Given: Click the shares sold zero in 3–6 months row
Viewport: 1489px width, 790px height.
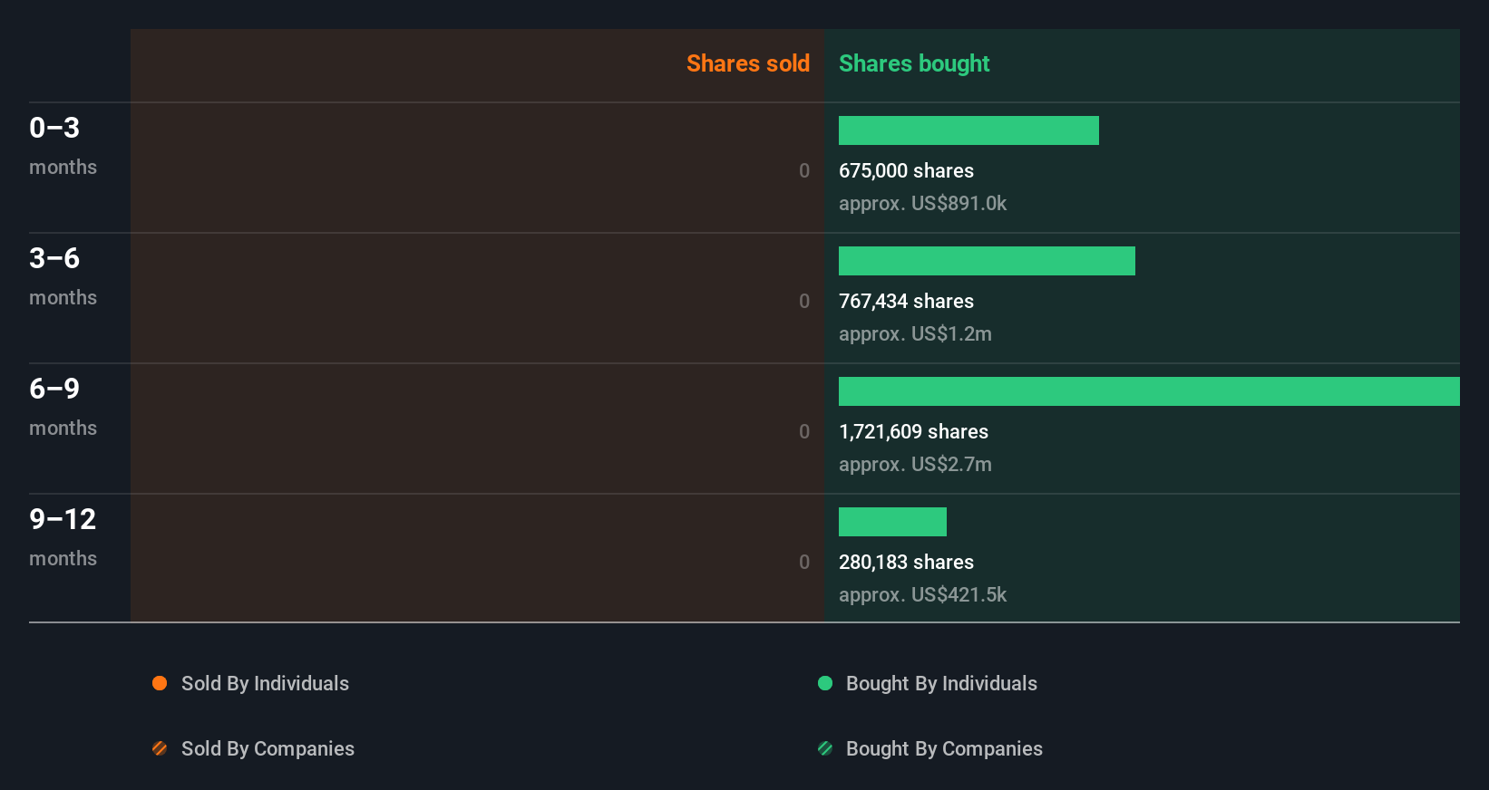Looking at the screenshot, I should pyautogui.click(x=804, y=301).
